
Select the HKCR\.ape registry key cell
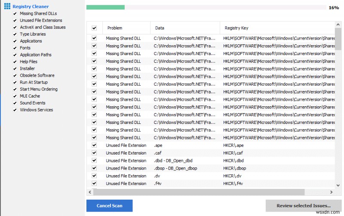(233, 145)
